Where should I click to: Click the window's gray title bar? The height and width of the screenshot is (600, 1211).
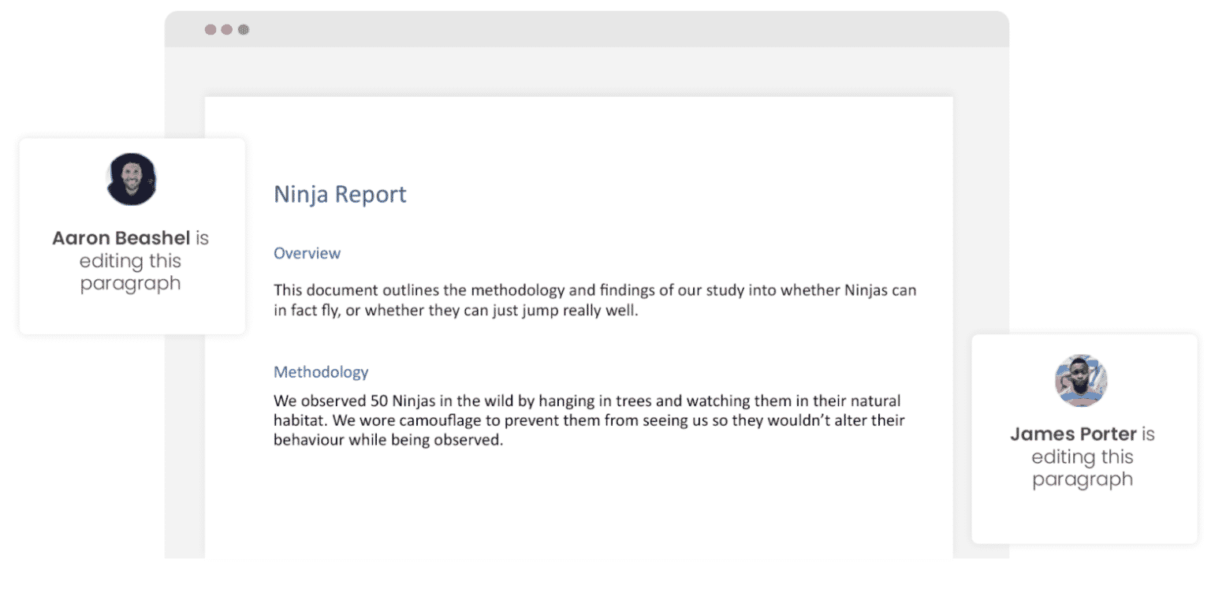(586, 30)
